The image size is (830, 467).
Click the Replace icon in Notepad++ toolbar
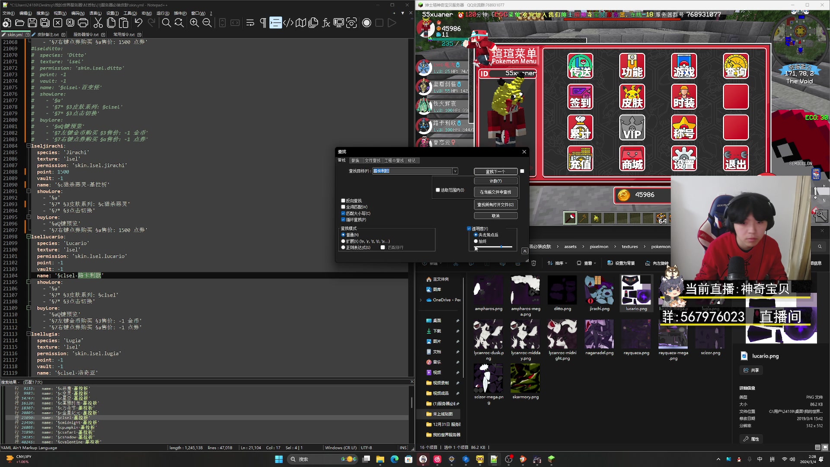179,23
